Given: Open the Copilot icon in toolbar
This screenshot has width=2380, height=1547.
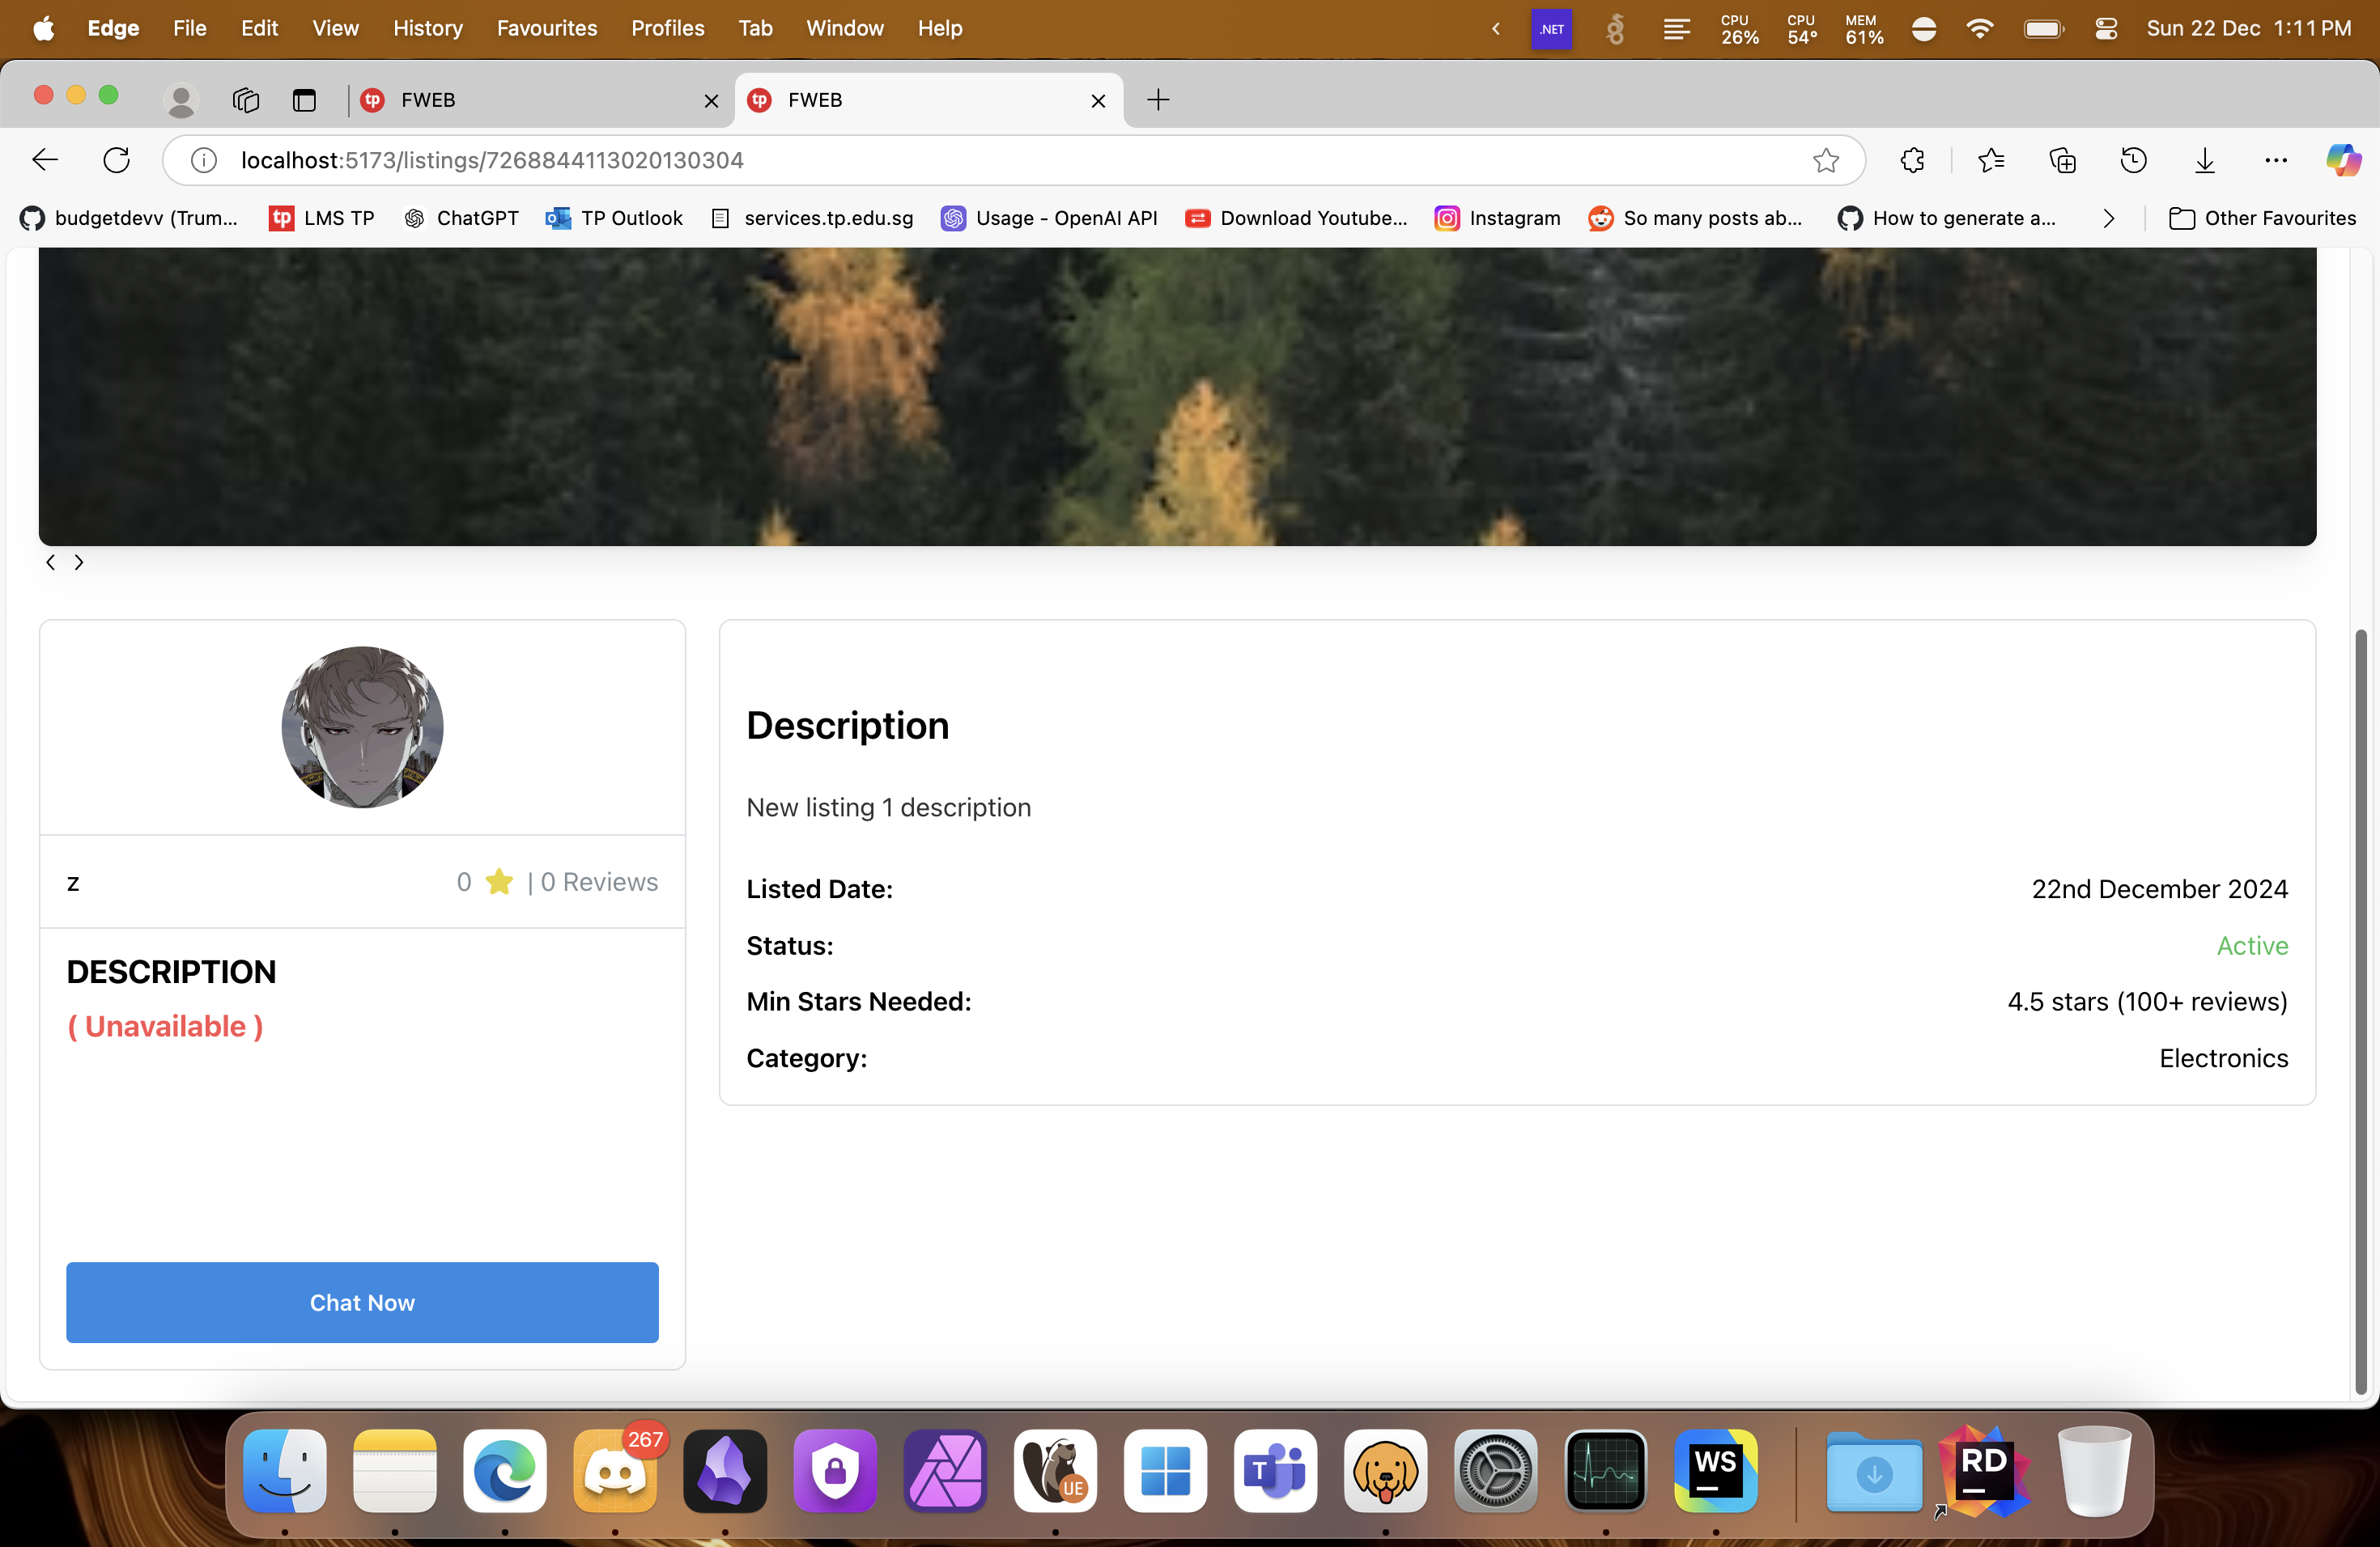Looking at the screenshot, I should 2343,160.
